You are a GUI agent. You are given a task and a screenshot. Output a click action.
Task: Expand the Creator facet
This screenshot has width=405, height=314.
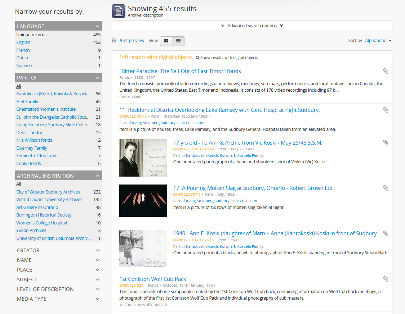point(58,250)
